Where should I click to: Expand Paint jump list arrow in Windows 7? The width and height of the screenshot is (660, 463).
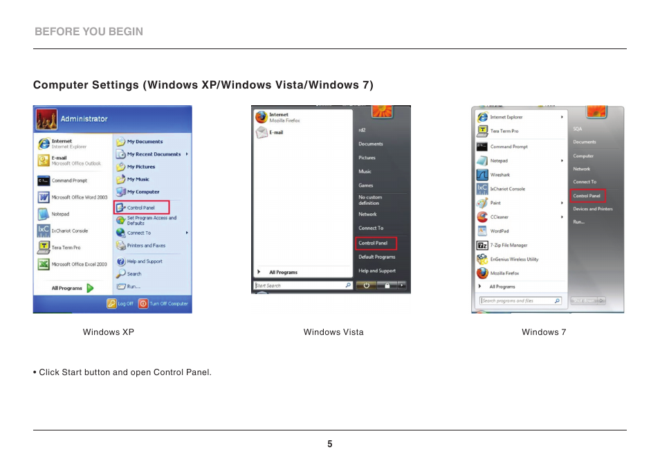(x=562, y=203)
